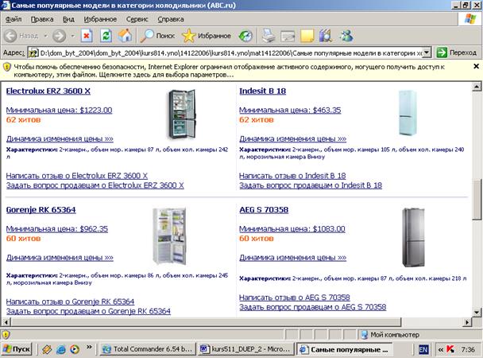Dismiss the security information bar close icon
Image resolution: width=483 pixels, height=358 pixels.
(476, 67)
